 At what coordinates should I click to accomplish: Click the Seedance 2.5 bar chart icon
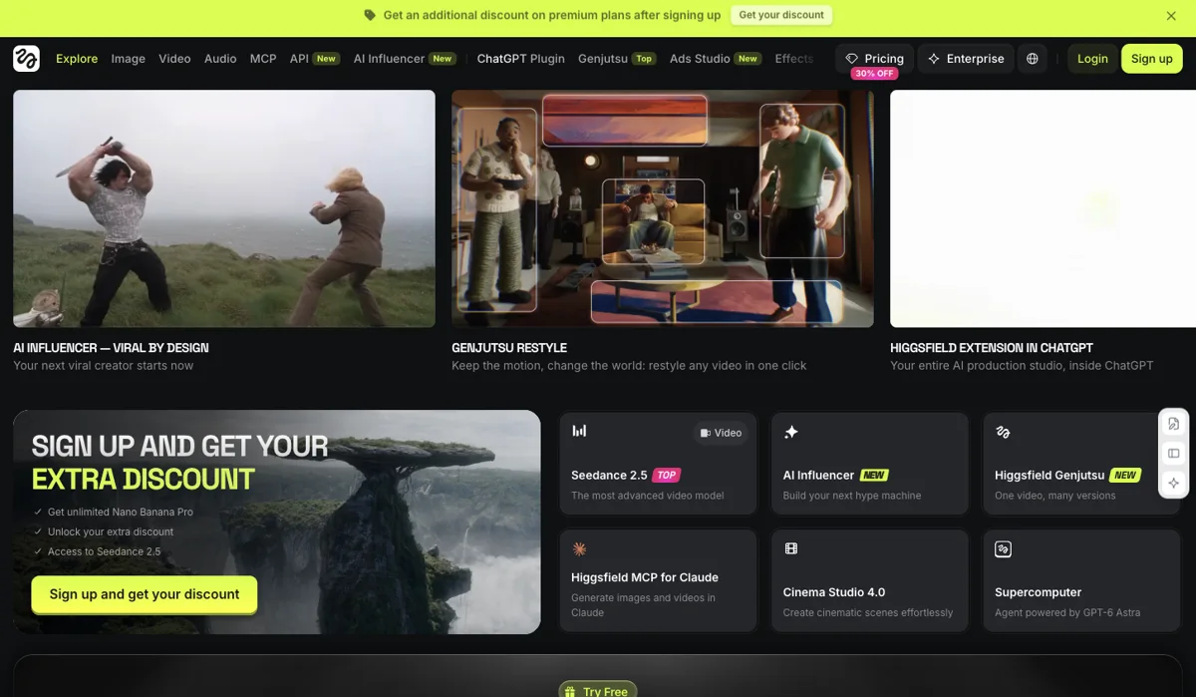[x=579, y=431]
